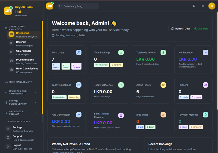218x153 pixels.
Task: Open admin profile avatar
Action: [212, 6]
